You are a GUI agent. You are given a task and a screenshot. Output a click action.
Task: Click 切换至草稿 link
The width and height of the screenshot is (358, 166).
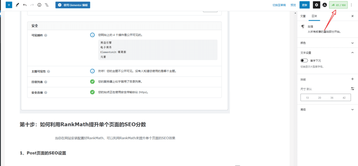coord(279,5)
